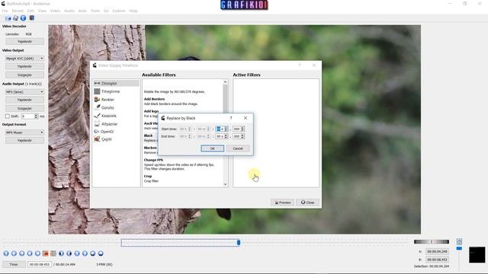Image resolution: width=488 pixels, height=274 pixels.
Task: Click Start time milliseconds spinner arrows
Action: [242, 129]
